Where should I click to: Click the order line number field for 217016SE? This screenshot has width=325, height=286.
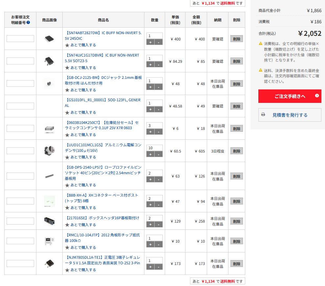(x=20, y=221)
